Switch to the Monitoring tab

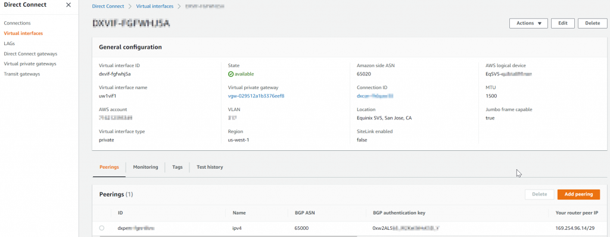coord(145,167)
